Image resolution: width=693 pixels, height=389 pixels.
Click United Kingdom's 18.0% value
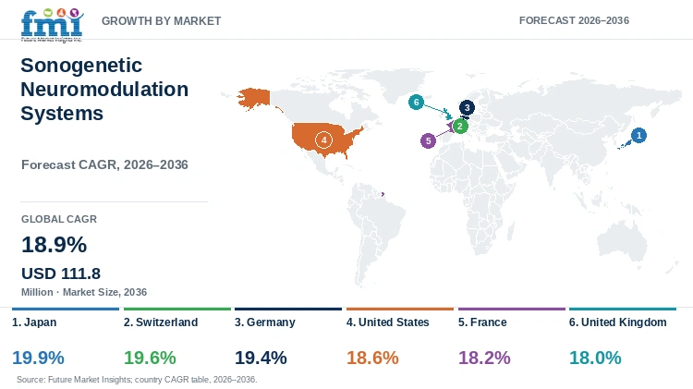tap(595, 358)
